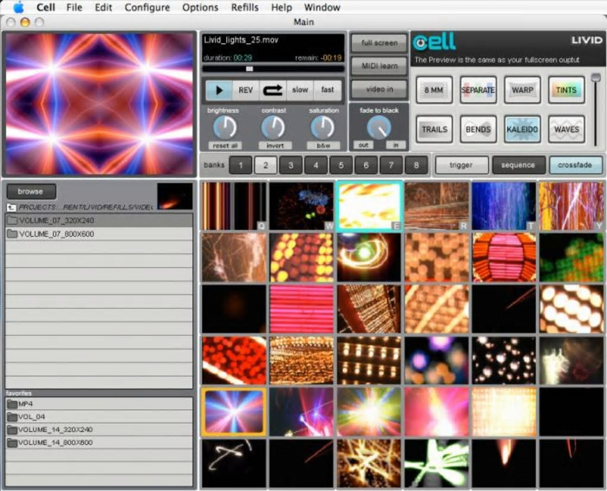Open the Configure menu
The width and height of the screenshot is (607, 491).
[x=147, y=8]
